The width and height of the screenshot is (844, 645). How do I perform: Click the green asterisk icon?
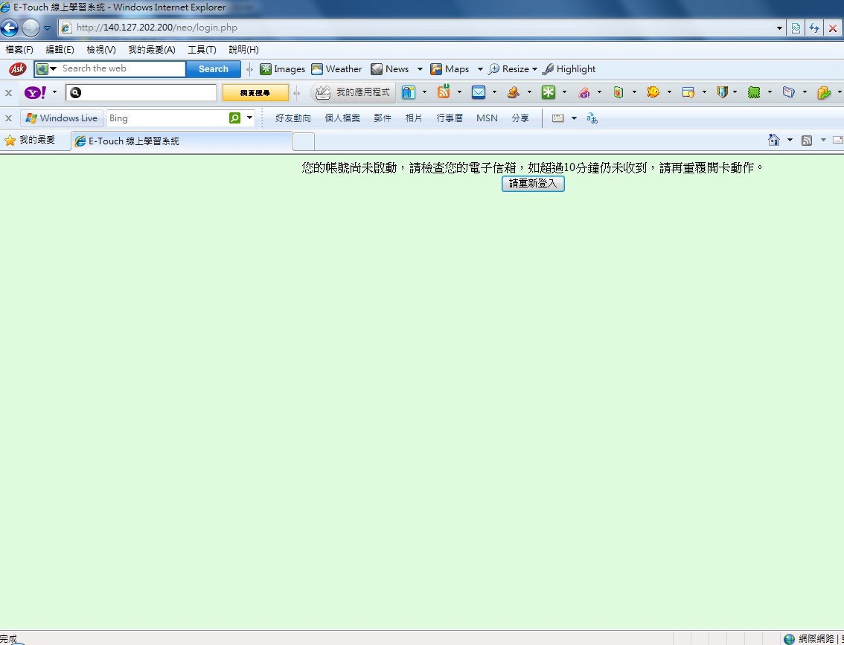point(549,92)
